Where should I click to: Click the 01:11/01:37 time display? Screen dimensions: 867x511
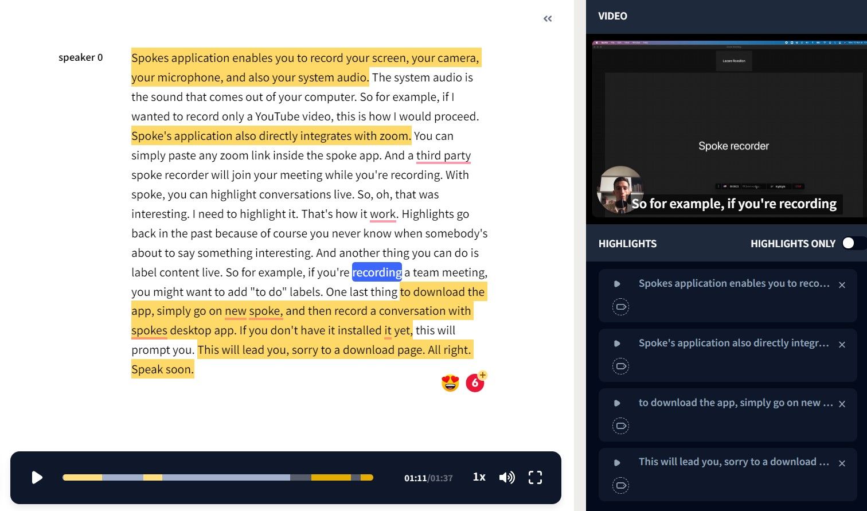click(x=428, y=478)
